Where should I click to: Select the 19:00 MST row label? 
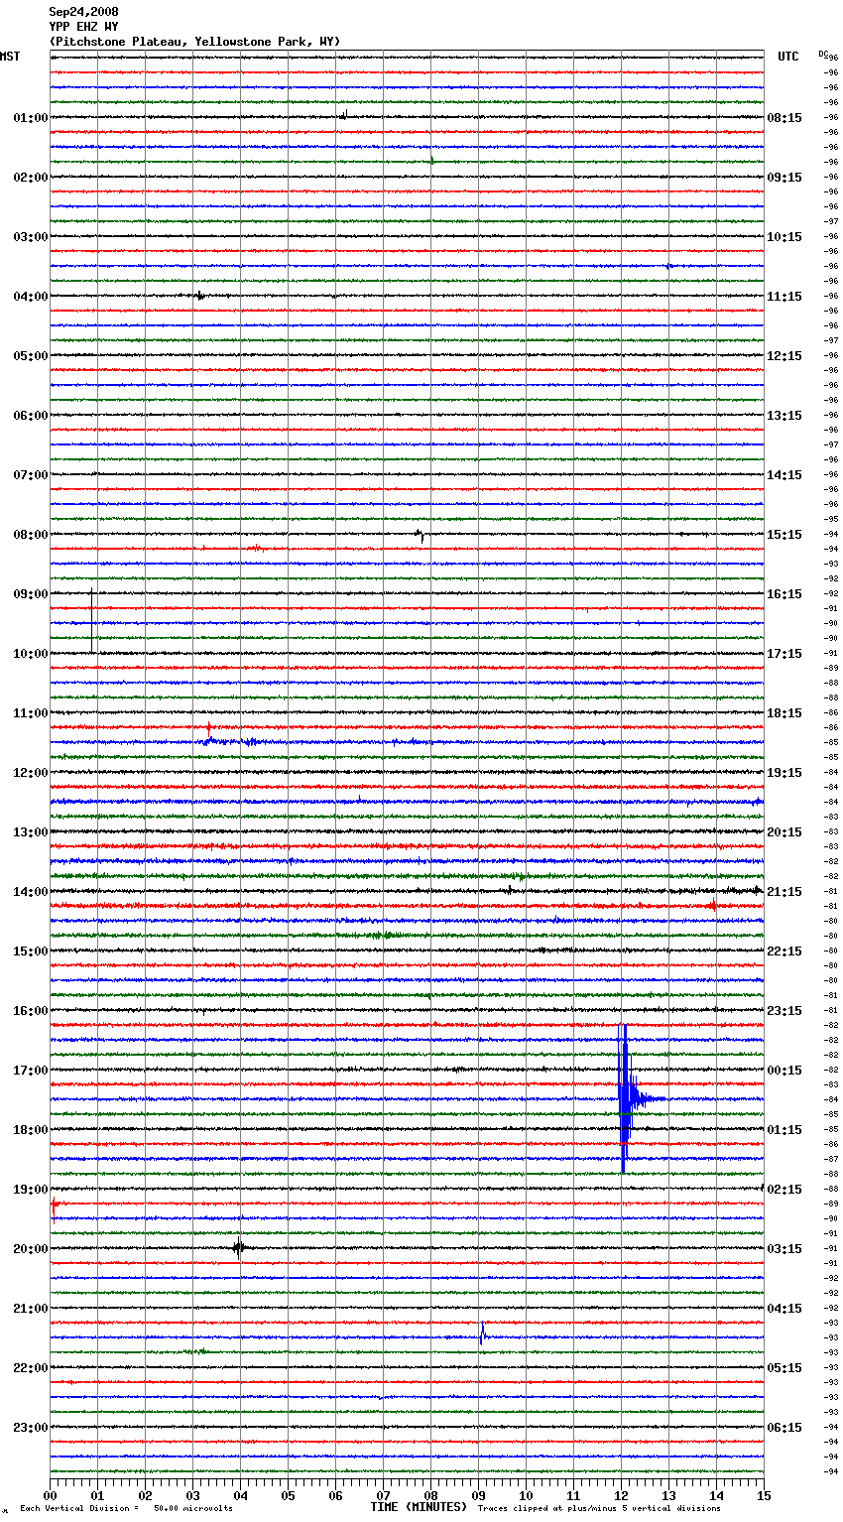30,1190
